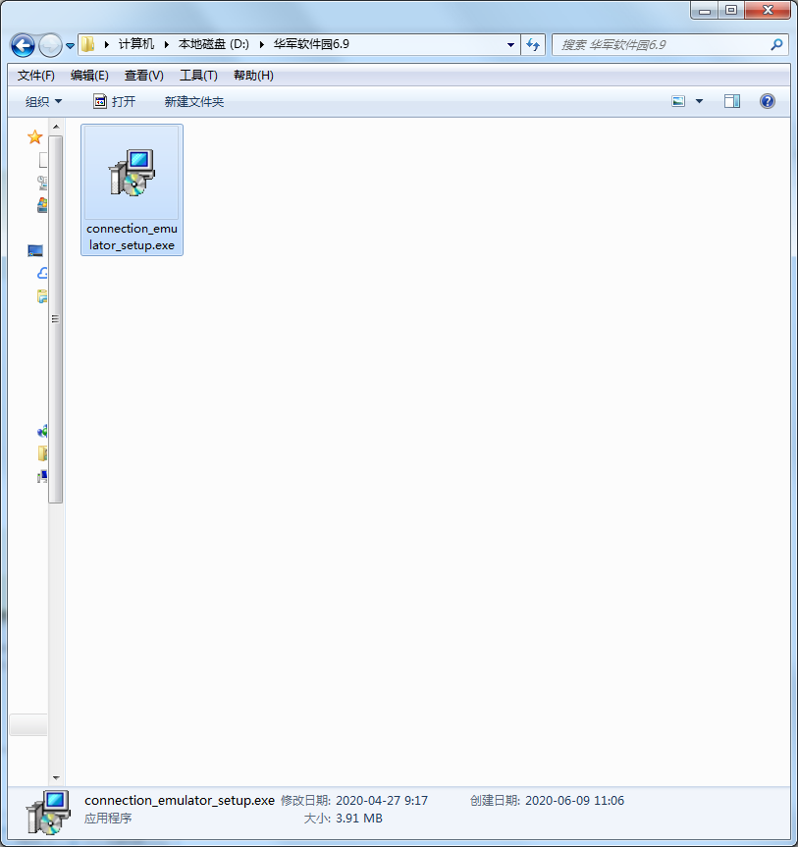Open the 工具 menu
This screenshot has width=798, height=847.
tap(198, 75)
